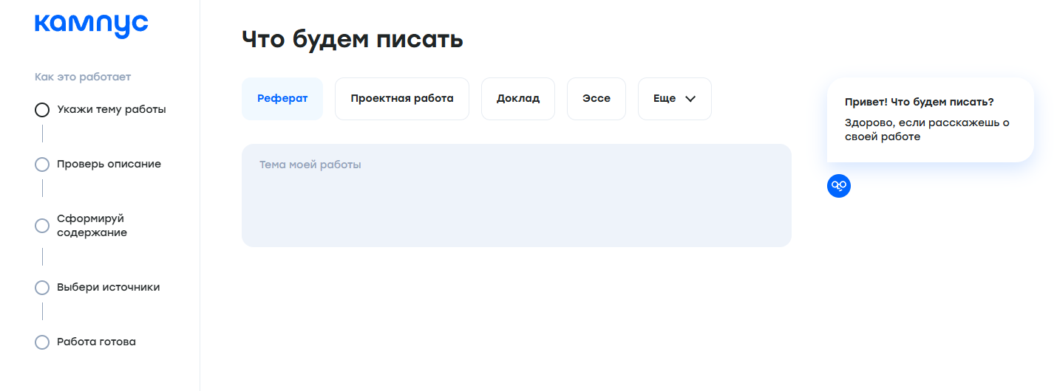Click the Проверь описание step circle
Screen dimensions: 1057x391
tap(42, 165)
